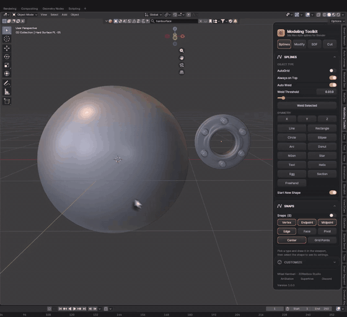Click the magnet snapping icon in header
This screenshot has width=347, height=317.
click(x=175, y=15)
